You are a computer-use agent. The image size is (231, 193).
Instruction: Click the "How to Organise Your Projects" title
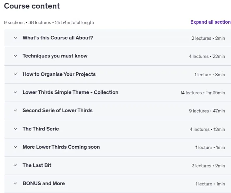[59, 74]
